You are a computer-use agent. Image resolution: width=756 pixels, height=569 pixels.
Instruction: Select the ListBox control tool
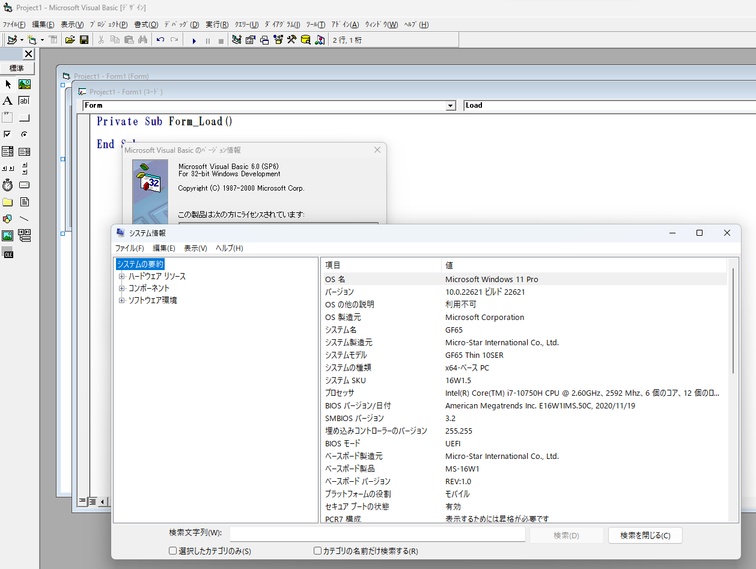25,151
